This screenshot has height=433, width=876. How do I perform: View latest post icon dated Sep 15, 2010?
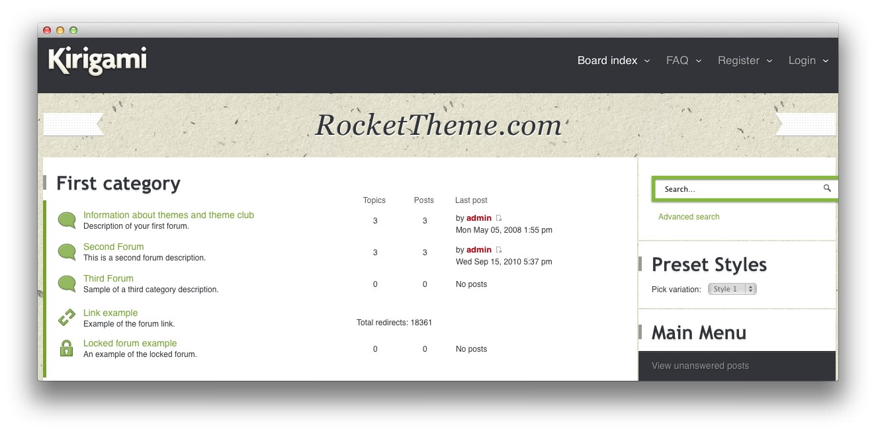pos(499,250)
